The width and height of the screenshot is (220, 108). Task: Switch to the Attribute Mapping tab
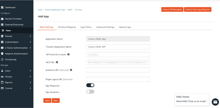67,27
